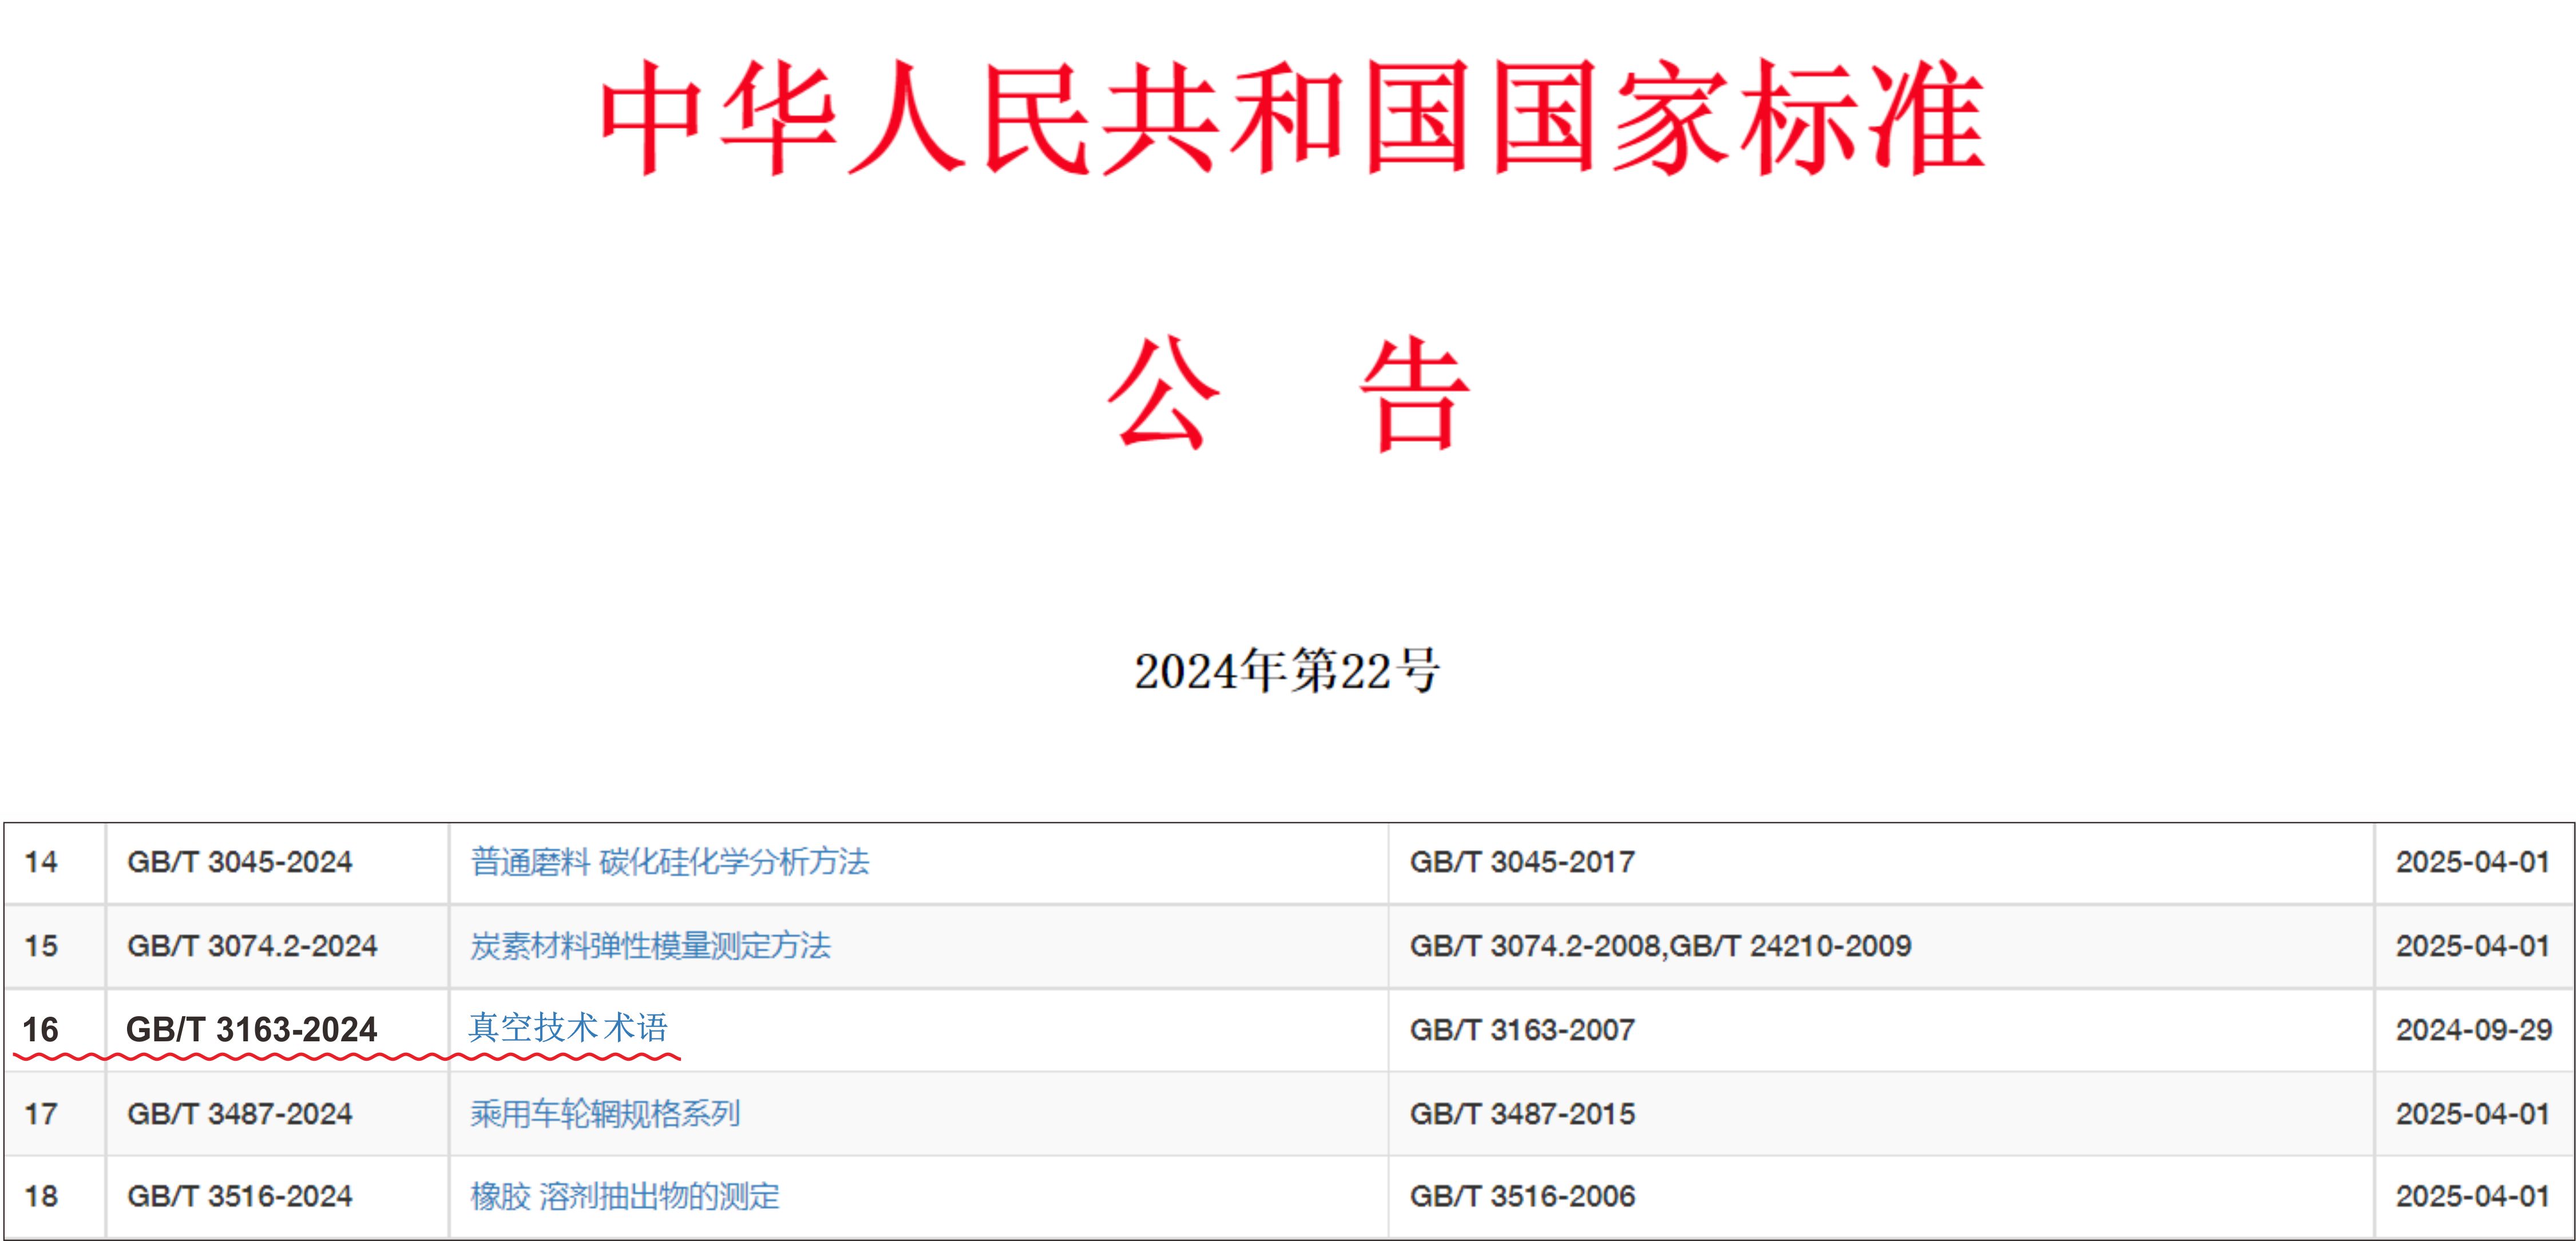Open the 橡胶 溶剂抽出物的测定 link
2576x1241 pixels.
coord(624,1196)
